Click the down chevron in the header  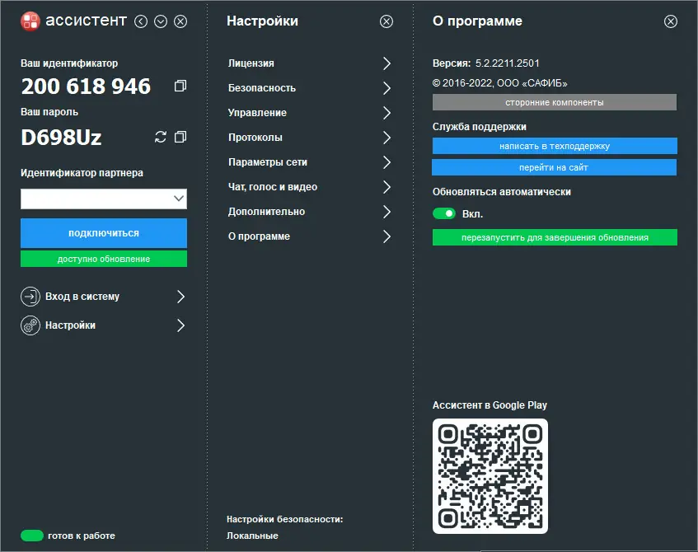tap(160, 21)
